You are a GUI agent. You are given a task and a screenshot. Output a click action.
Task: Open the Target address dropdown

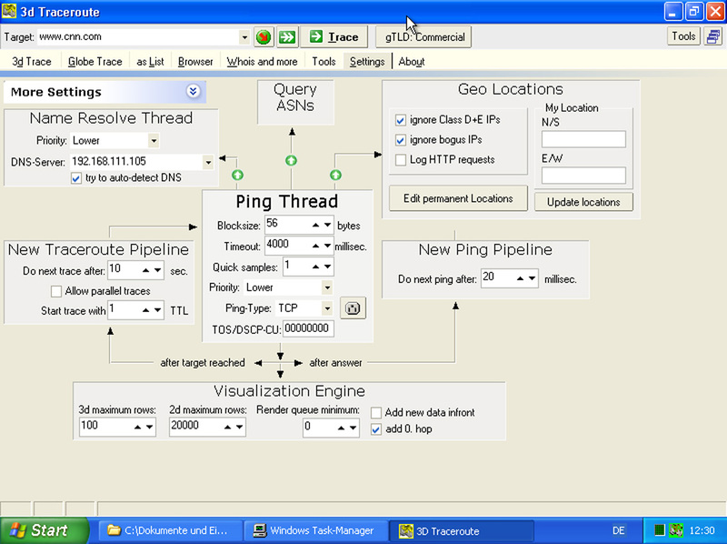click(x=244, y=37)
